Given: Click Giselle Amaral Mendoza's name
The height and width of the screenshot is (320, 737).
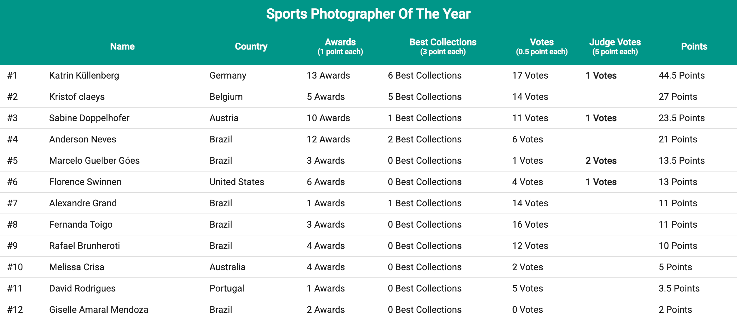Looking at the screenshot, I should click(x=99, y=310).
